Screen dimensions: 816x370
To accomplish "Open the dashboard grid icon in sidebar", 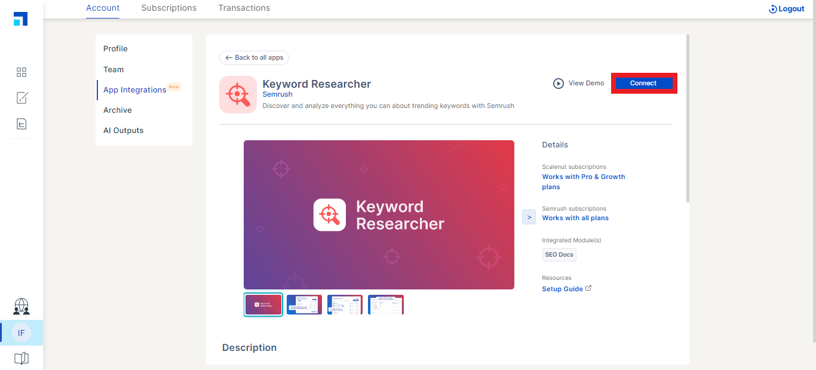I will pos(22,72).
